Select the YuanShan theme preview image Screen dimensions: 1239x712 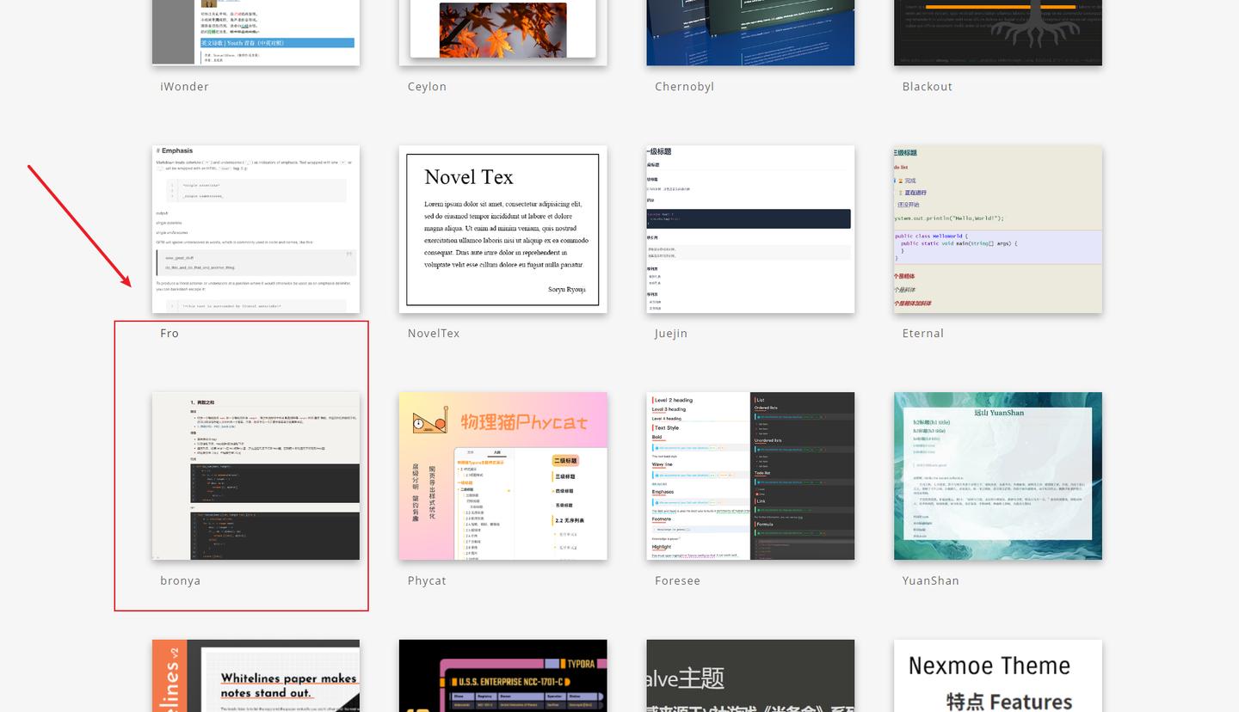coord(998,476)
